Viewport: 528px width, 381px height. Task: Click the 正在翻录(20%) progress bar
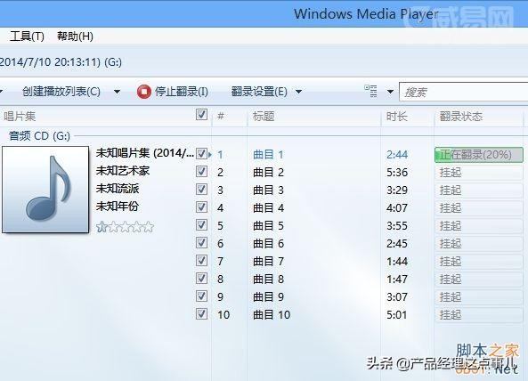pos(479,155)
